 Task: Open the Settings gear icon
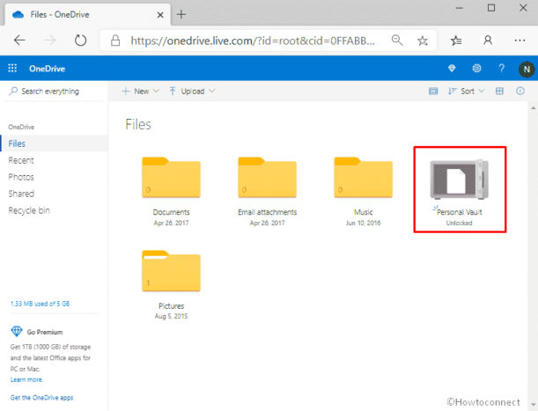click(476, 69)
